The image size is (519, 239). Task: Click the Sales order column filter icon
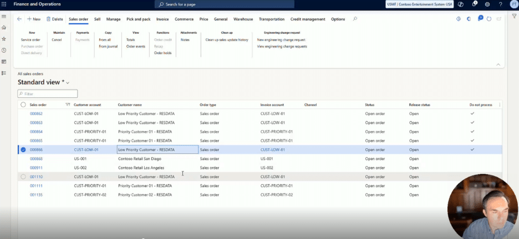click(x=68, y=105)
